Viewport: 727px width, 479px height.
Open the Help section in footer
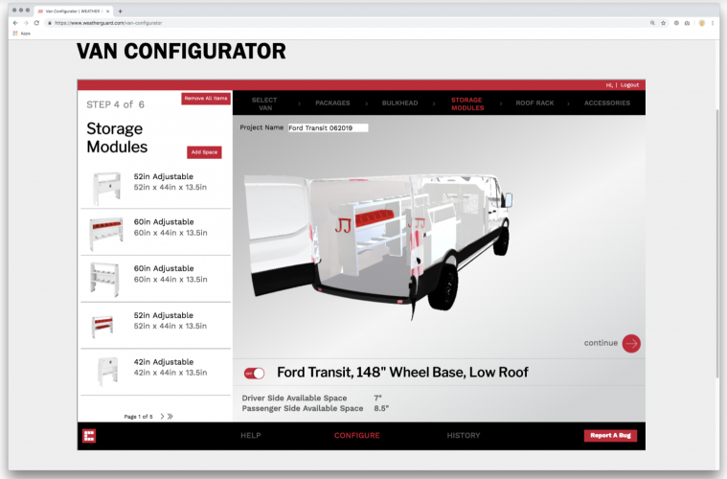coord(250,436)
